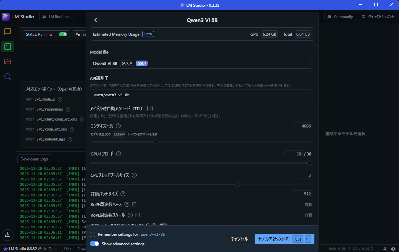399x252 pixels.
Task: Click the cancel button in dialog
Action: tap(239, 239)
